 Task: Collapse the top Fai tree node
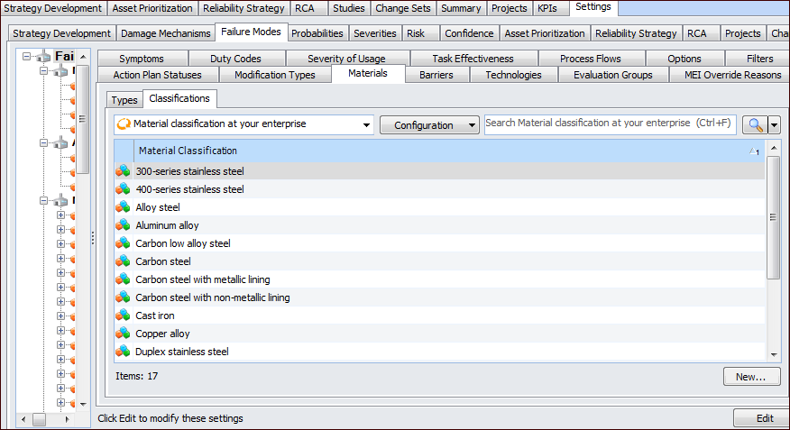click(26, 57)
